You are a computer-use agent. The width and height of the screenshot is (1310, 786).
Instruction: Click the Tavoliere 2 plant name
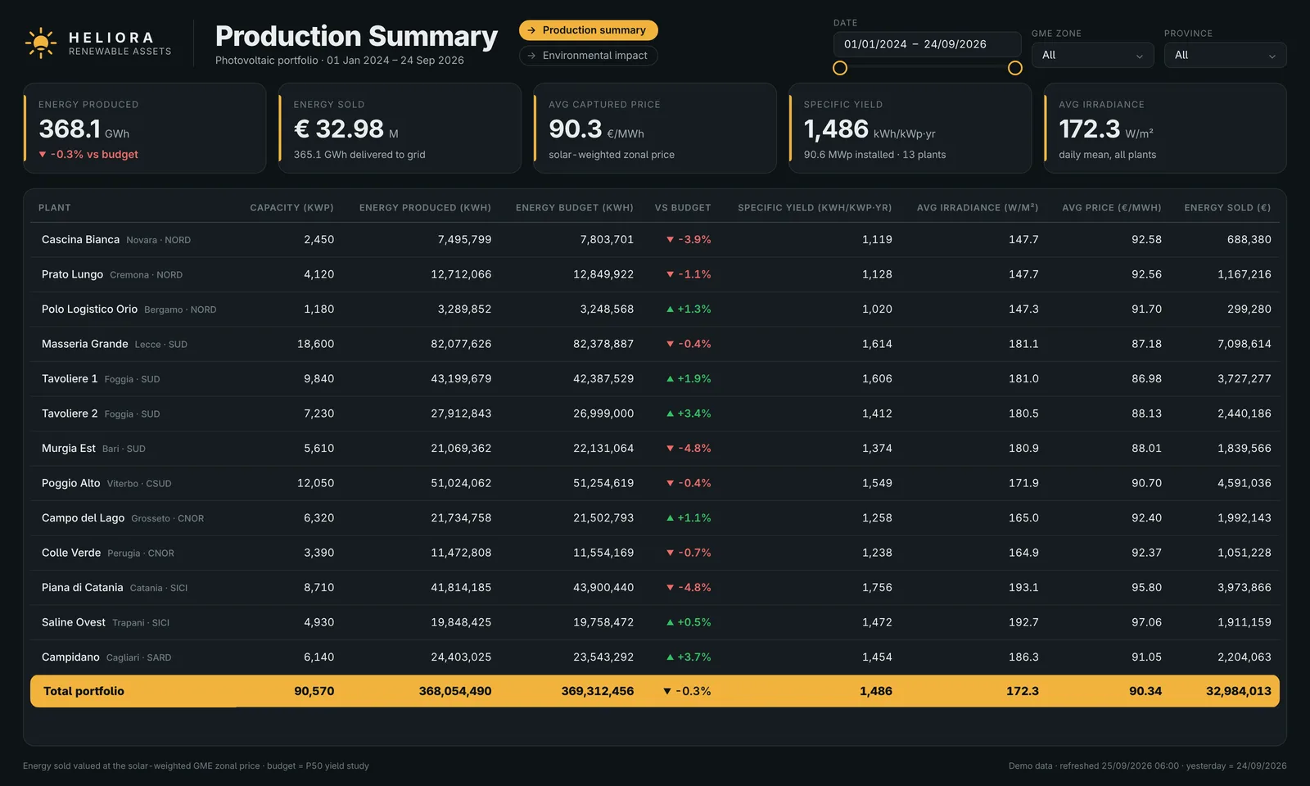(70, 413)
